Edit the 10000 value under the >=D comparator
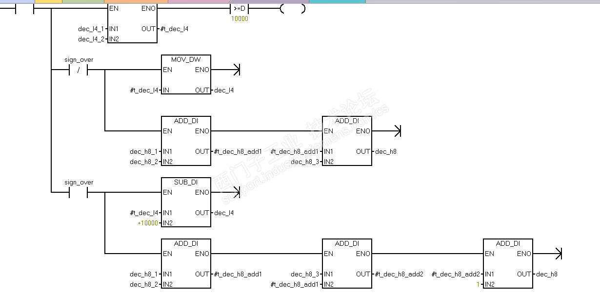600x293 pixels. (x=240, y=19)
